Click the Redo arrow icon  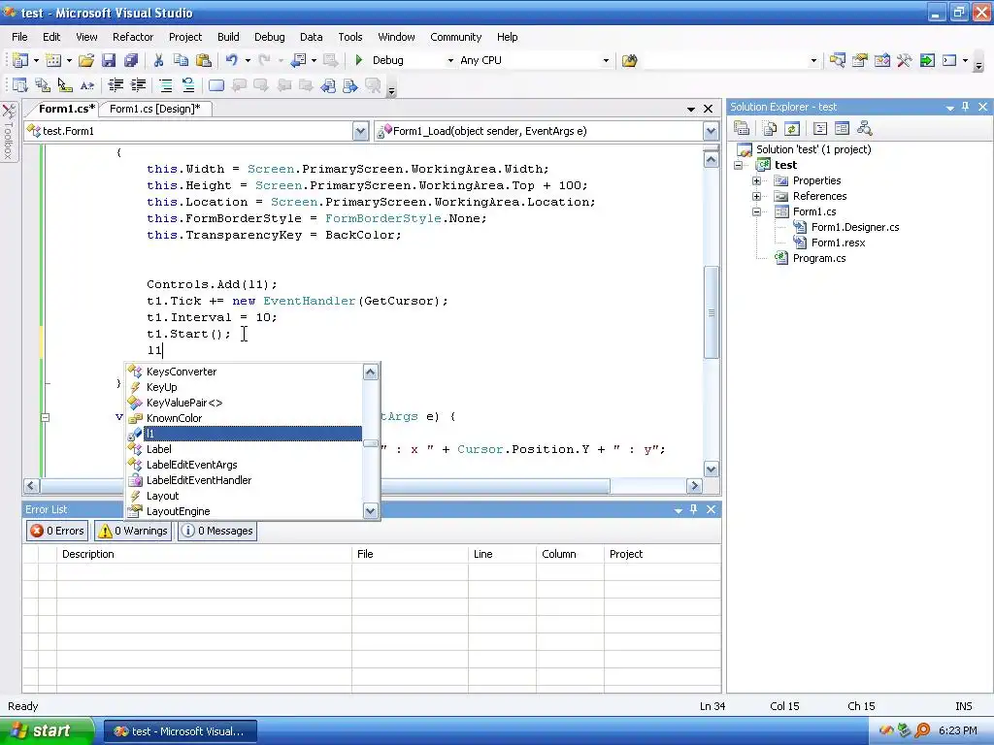tap(264, 60)
